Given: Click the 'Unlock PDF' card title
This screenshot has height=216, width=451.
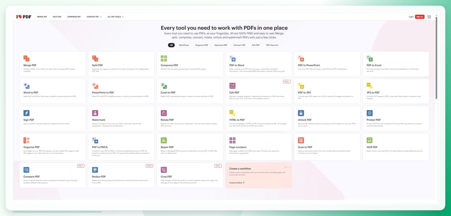Looking at the screenshot, I should pyautogui.click(x=305, y=120).
